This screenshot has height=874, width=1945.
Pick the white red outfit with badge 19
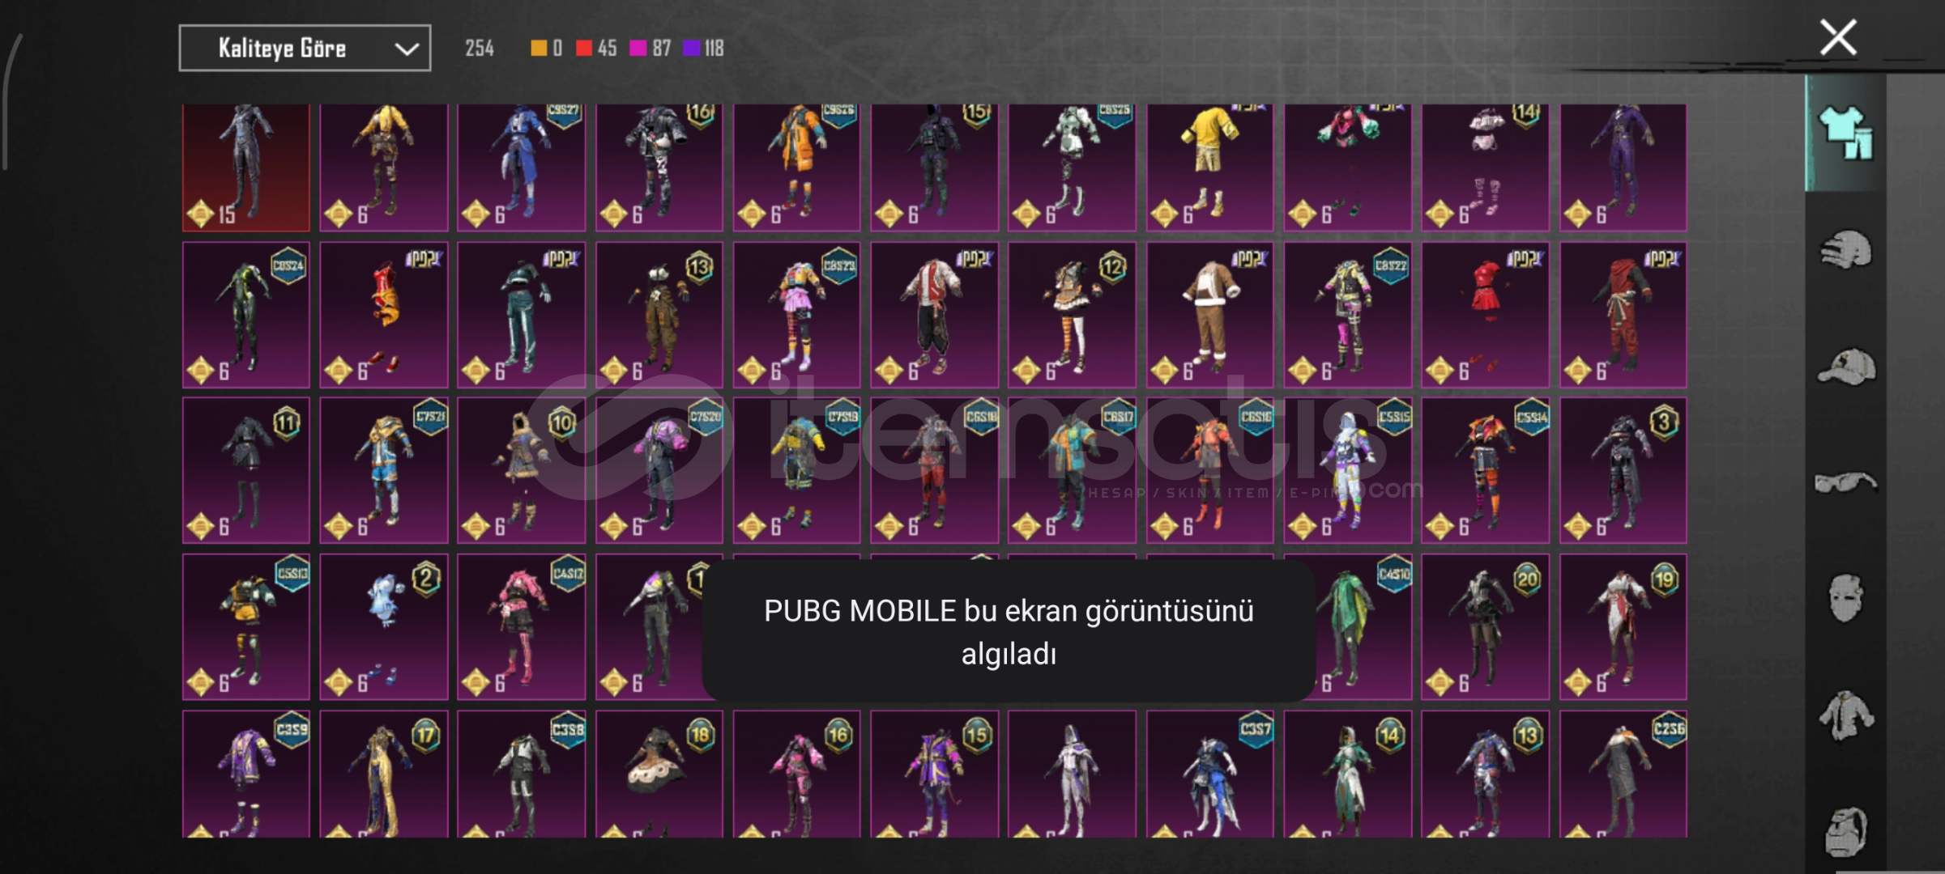1623,627
